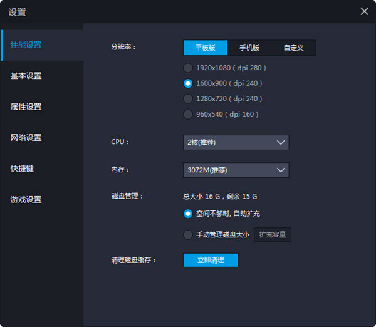Screen dimensions: 376x327
Task: Click the 立即清理 button
Action: coord(211,260)
